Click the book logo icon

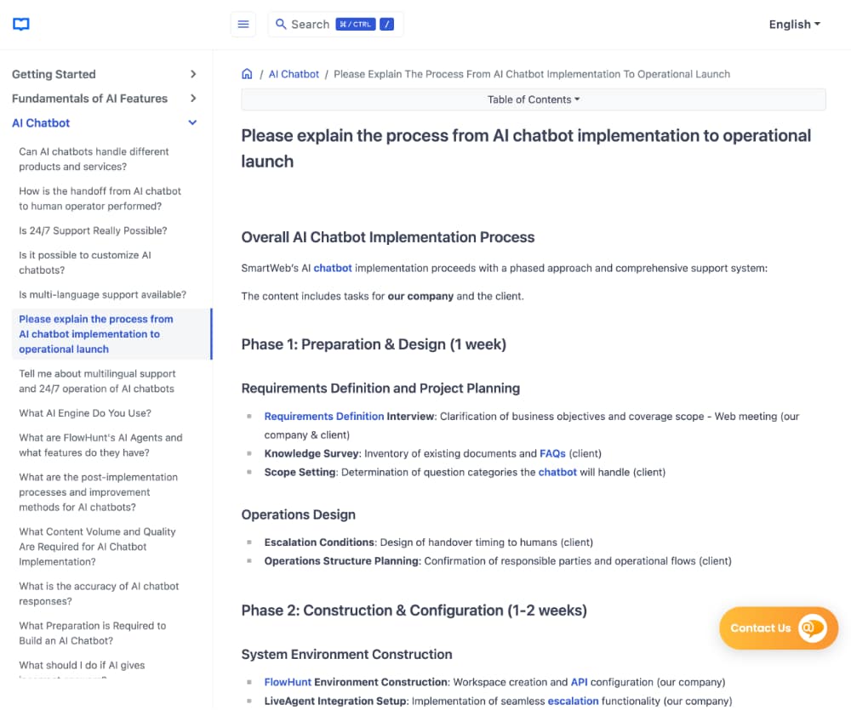pyautogui.click(x=21, y=25)
